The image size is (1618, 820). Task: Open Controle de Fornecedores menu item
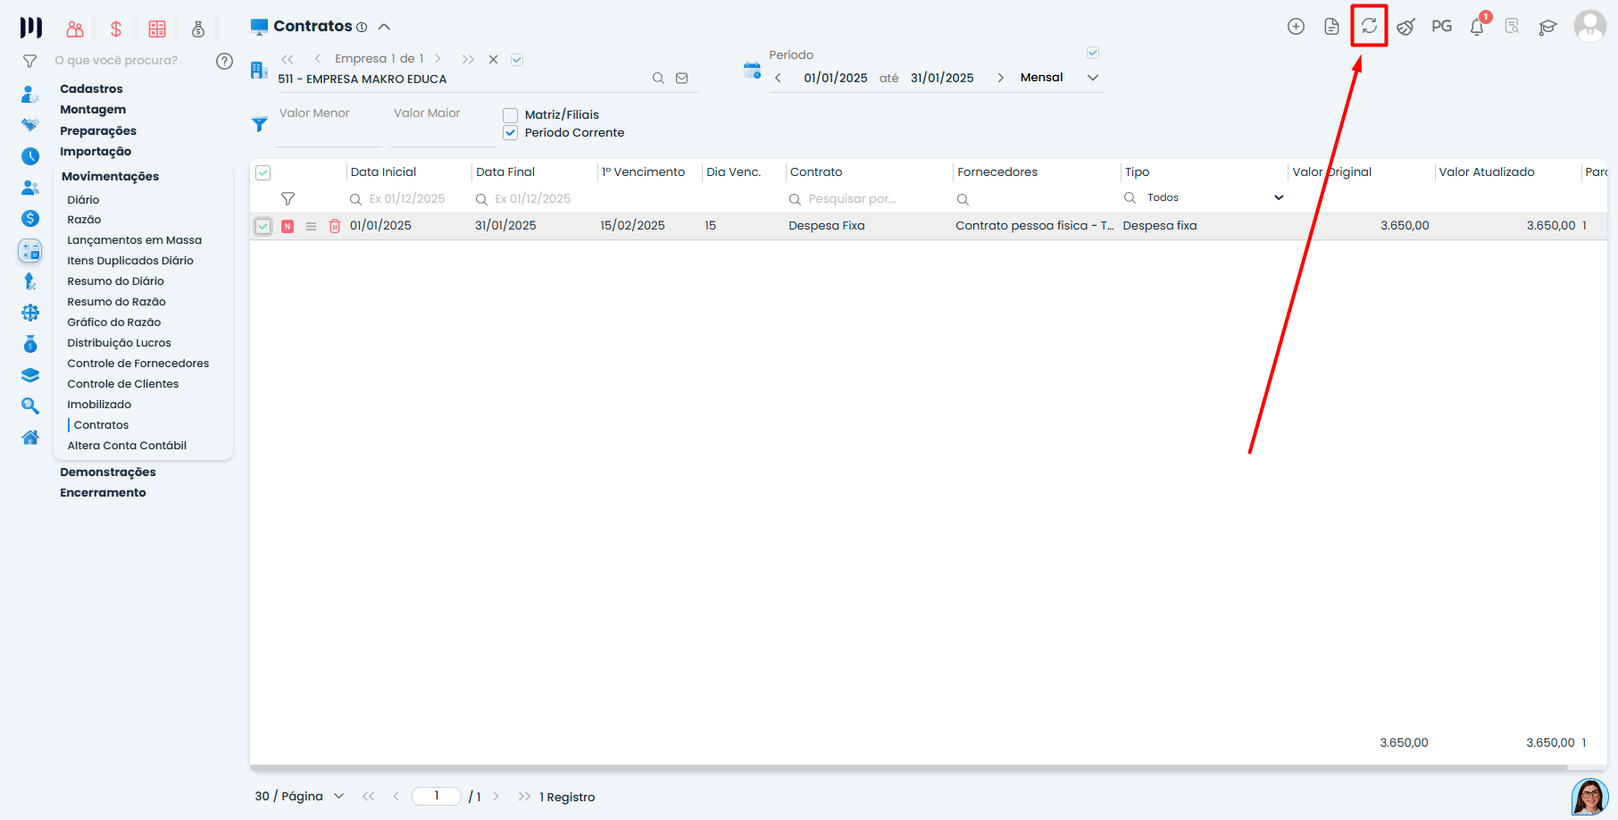point(138,364)
